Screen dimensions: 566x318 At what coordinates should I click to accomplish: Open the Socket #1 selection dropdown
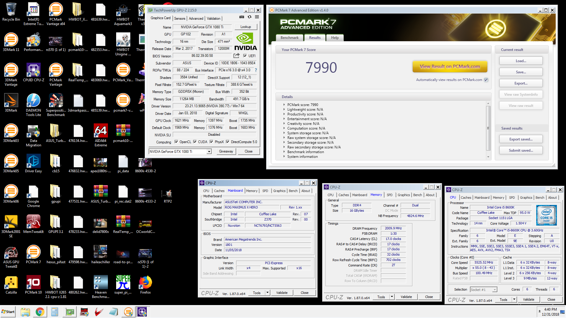(495, 289)
